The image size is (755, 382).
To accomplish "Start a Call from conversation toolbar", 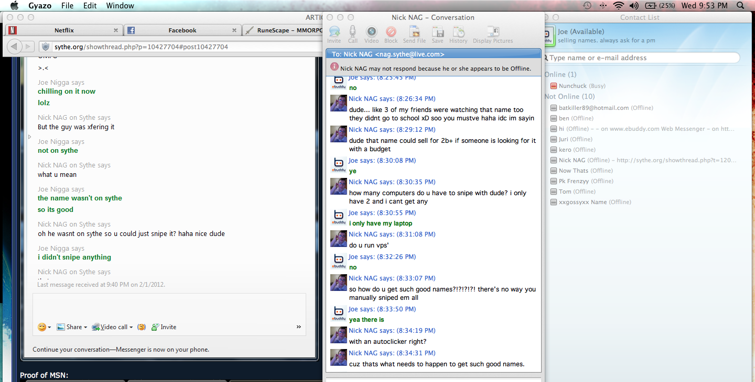I will 353,35.
